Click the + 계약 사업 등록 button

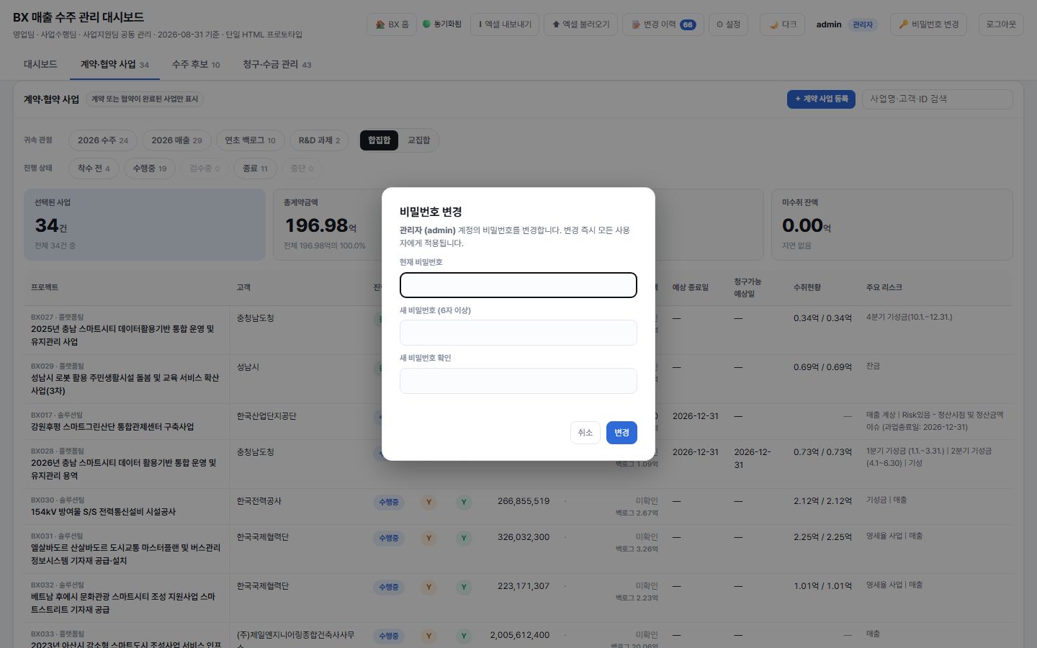pyautogui.click(x=822, y=99)
